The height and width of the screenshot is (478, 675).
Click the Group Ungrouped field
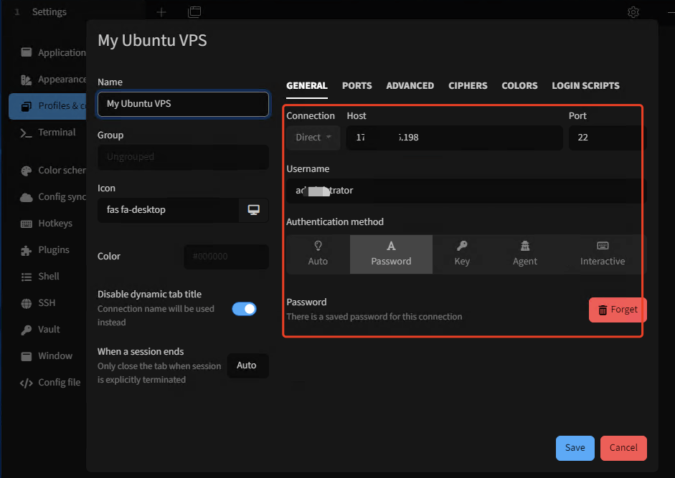tap(183, 157)
